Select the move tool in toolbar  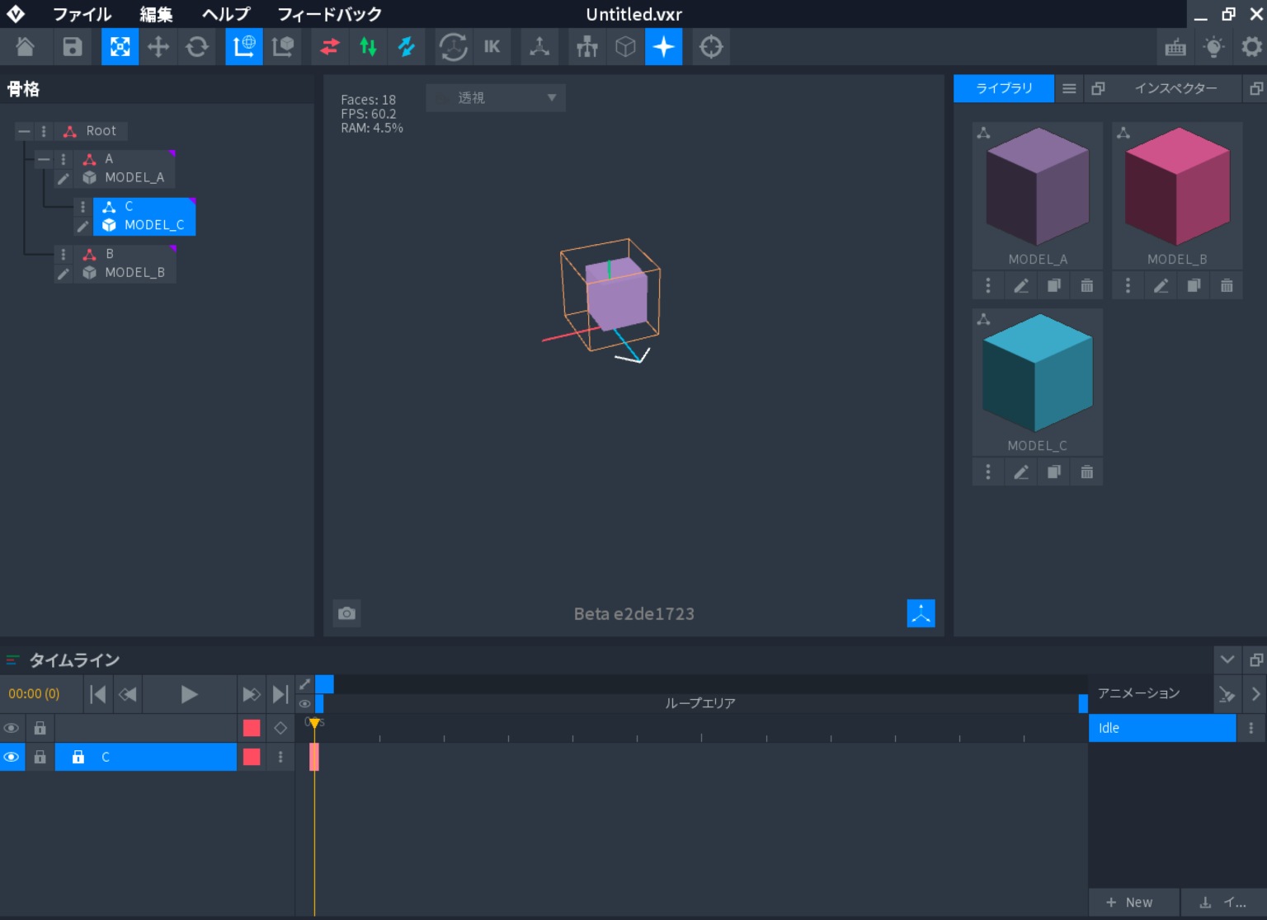(158, 47)
